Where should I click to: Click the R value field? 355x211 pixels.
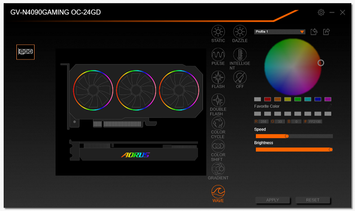pyautogui.click(x=264, y=122)
